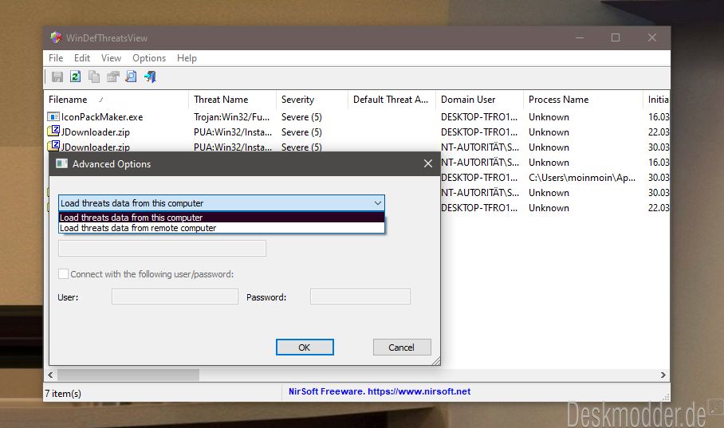Viewport: 724px width, 428px height.
Task: Open the NirSoft Freeware website link
Action: (380, 391)
